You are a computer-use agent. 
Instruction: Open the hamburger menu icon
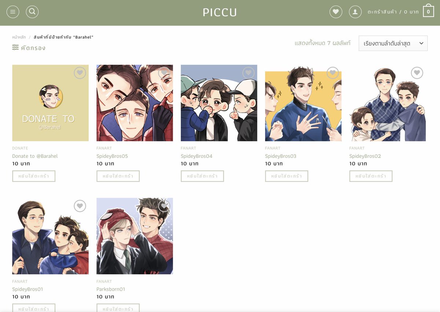[x=13, y=12]
